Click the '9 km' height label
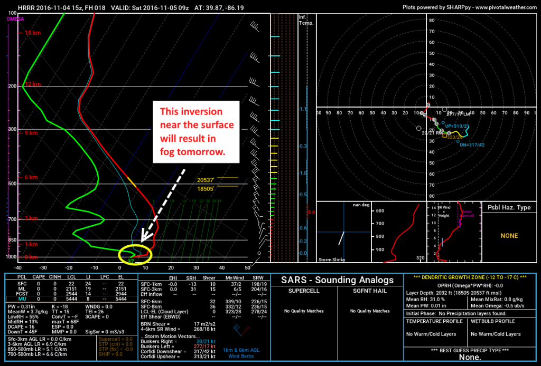The width and height of the screenshot is (541, 366). coord(31,133)
